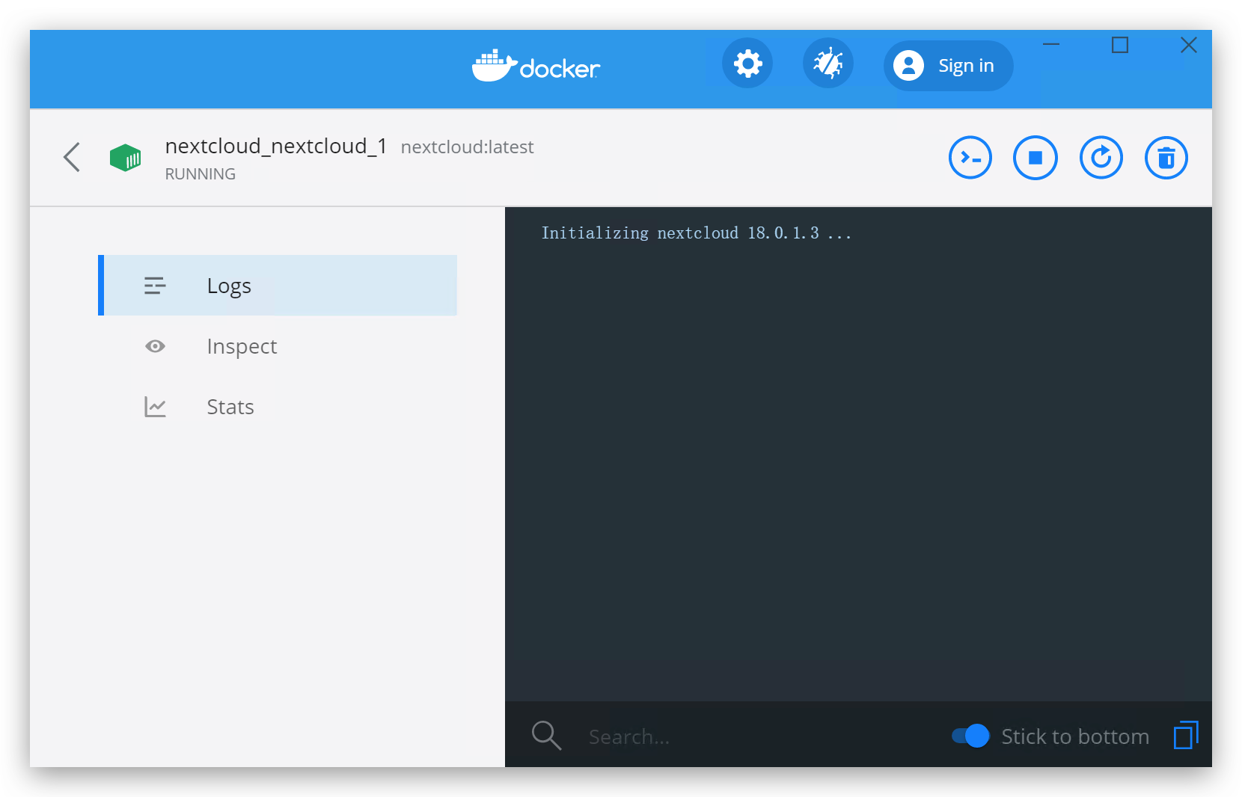Restart the nextcloud container
Image resolution: width=1242 pixels, height=797 pixels.
1101,158
